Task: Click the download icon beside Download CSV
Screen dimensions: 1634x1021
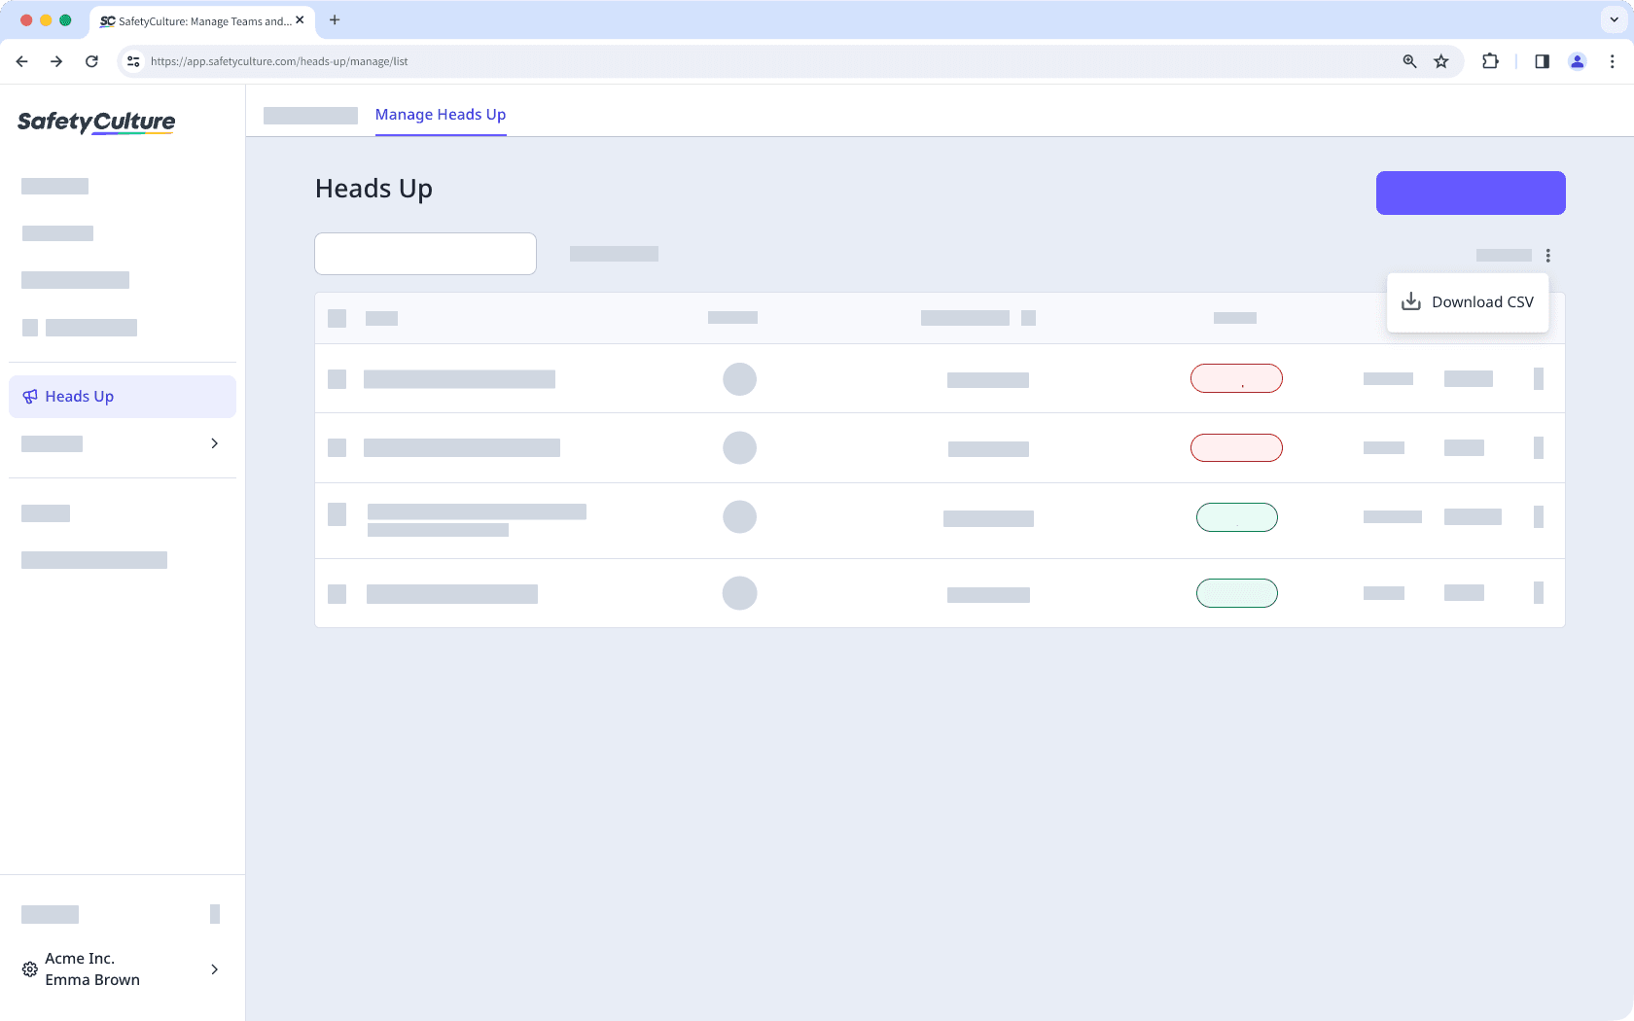Action: (1410, 301)
